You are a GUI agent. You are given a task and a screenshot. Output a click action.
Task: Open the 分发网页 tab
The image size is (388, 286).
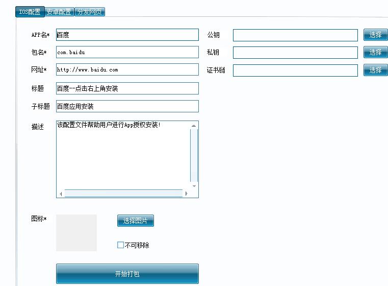point(90,12)
